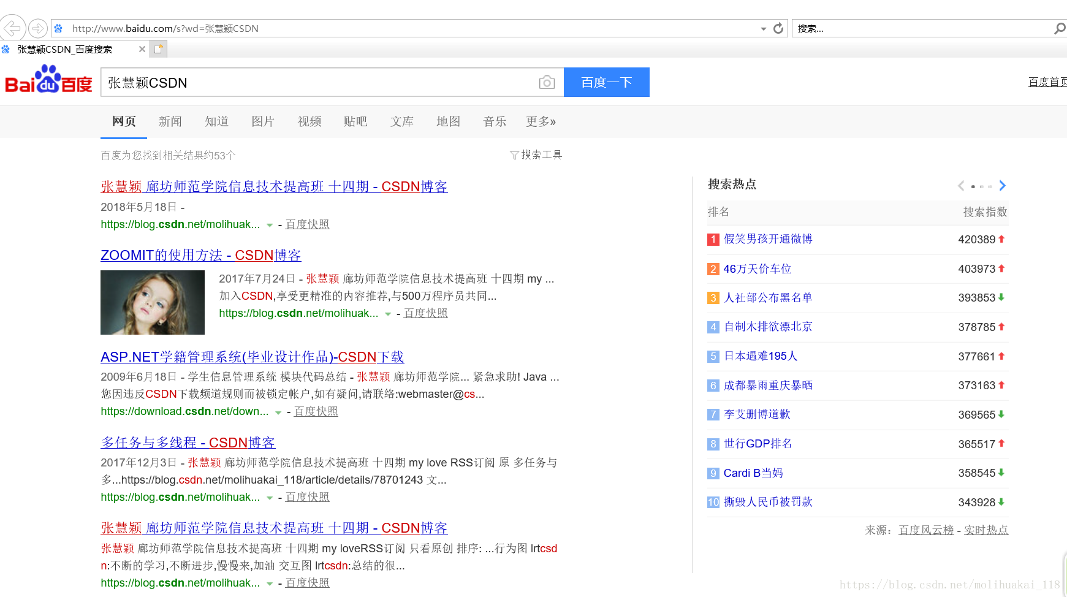
Task: Open hot topic 日本遇难195人
Action: [761, 356]
